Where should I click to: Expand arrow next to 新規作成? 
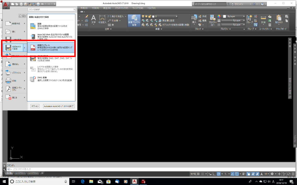(24, 24)
